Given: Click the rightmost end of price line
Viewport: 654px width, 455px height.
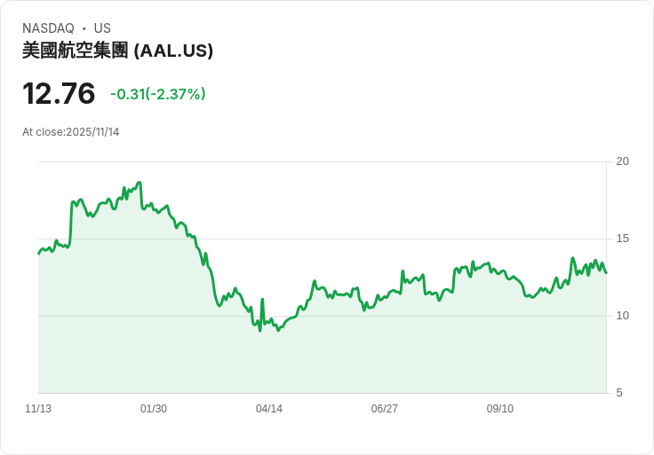Looking at the screenshot, I should pyautogui.click(x=606, y=272).
